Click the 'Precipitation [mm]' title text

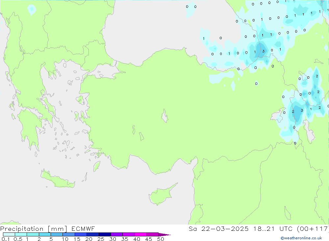pos(34,229)
